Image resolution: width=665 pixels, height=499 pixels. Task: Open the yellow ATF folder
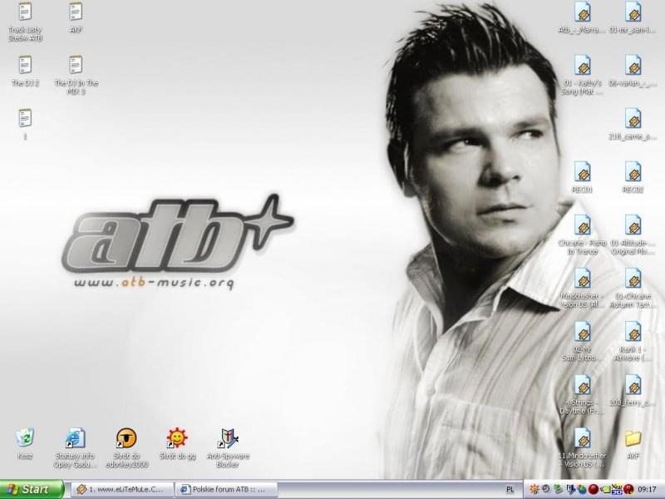[x=633, y=444]
